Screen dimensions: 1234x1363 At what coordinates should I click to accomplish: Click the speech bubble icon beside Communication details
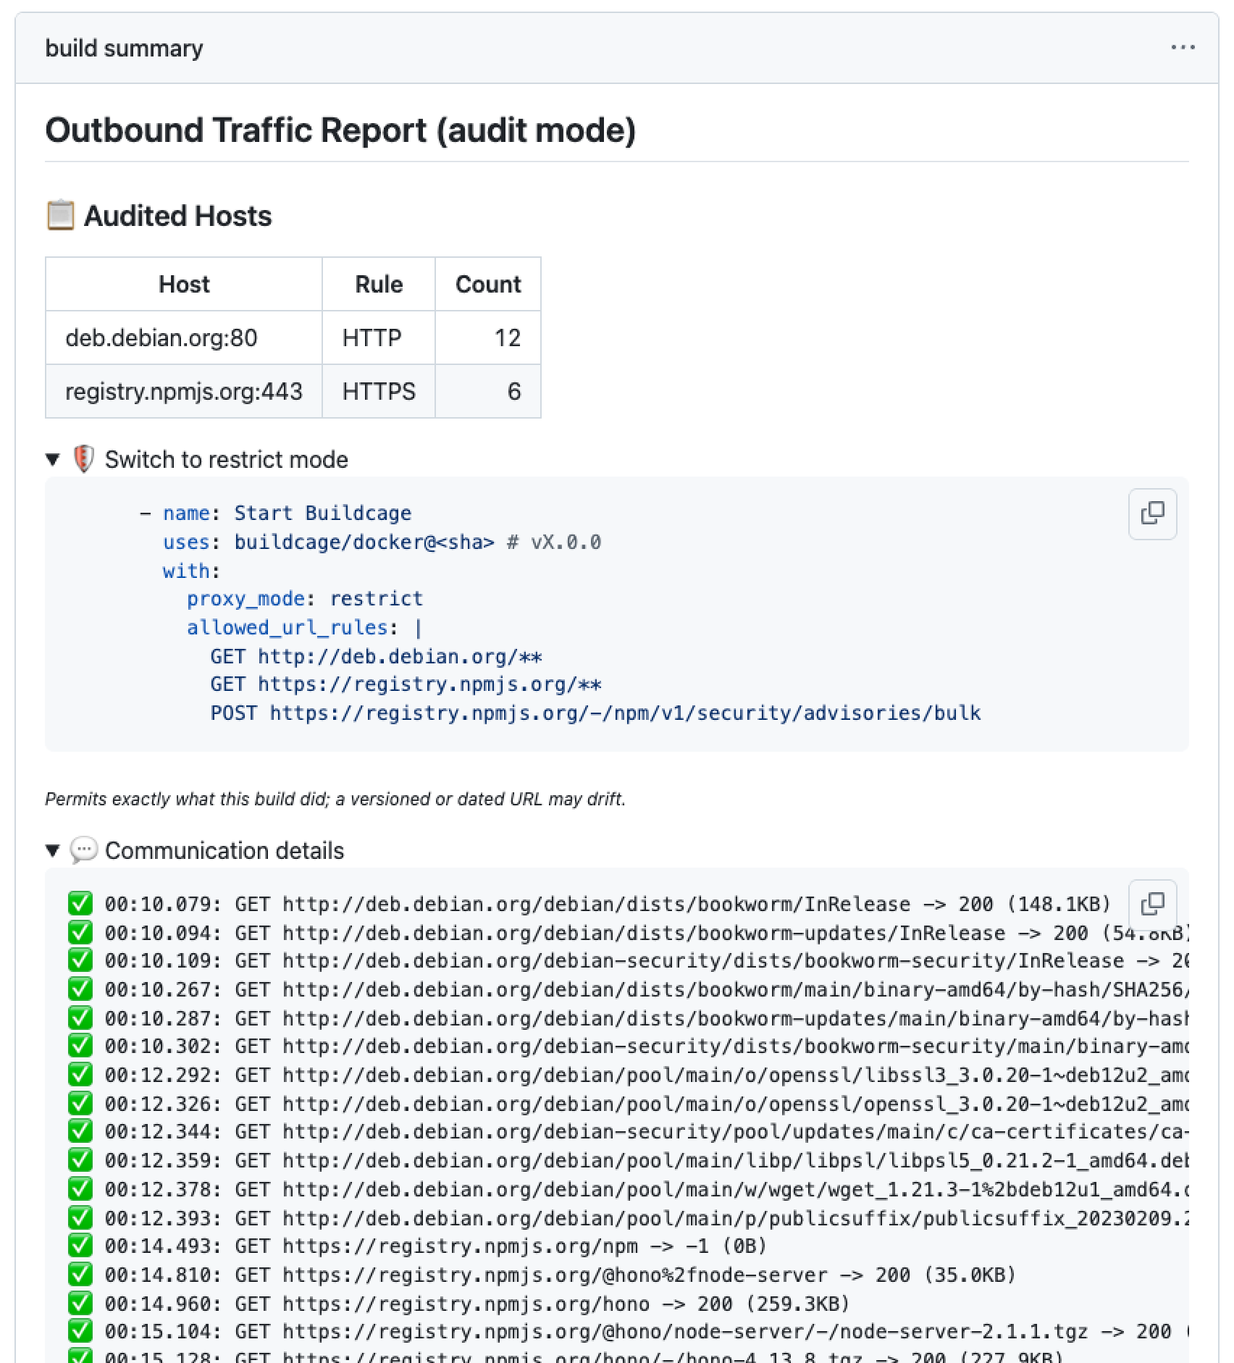[x=83, y=850]
